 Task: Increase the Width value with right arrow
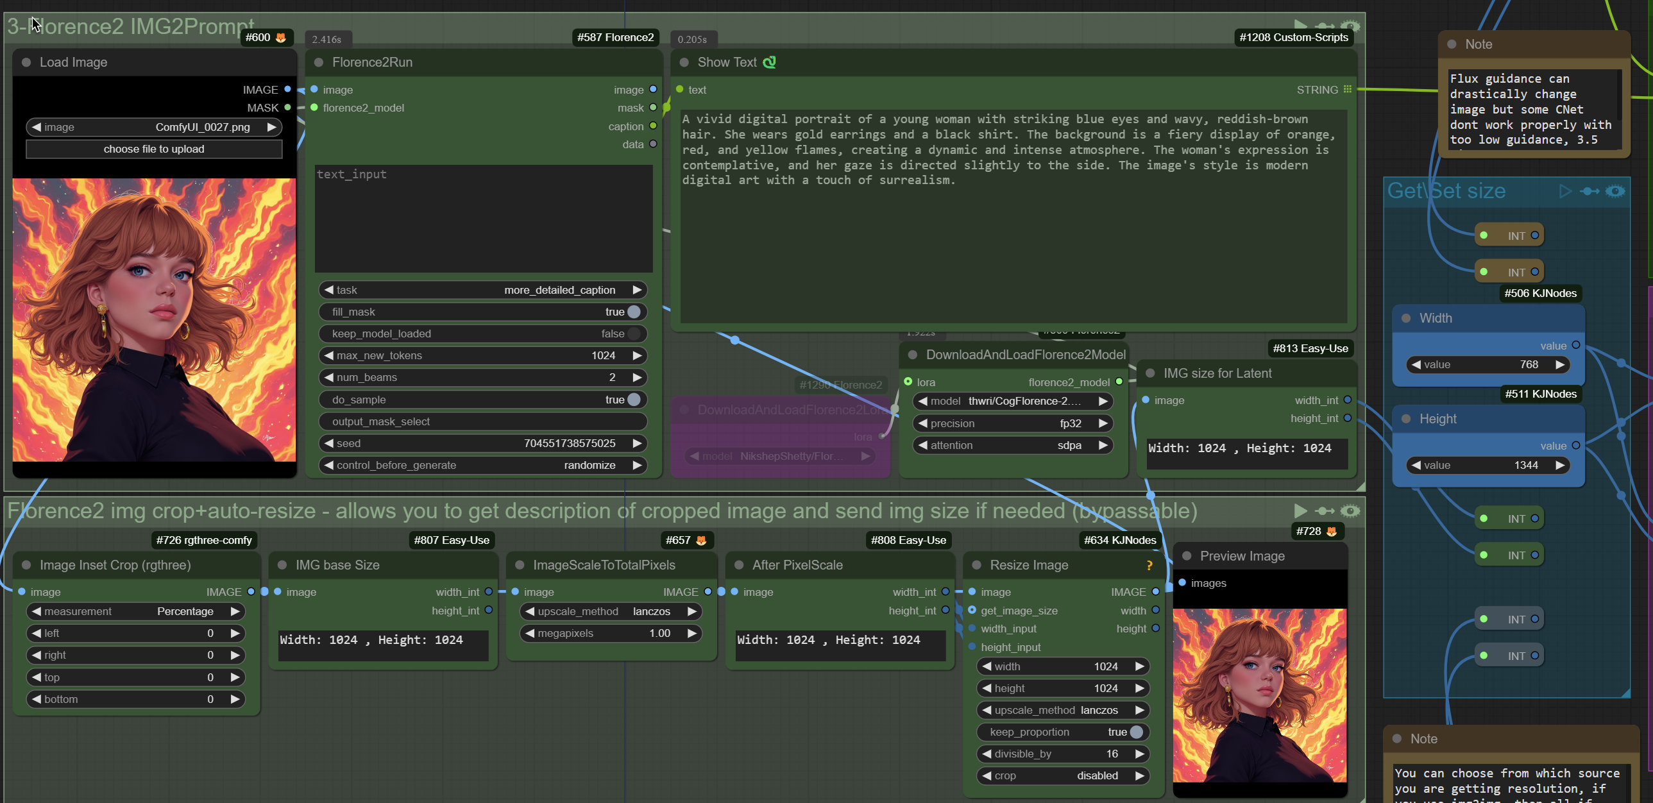(1561, 364)
